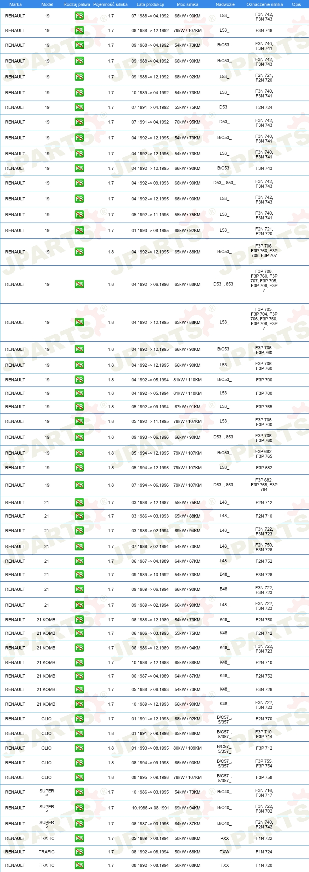The width and height of the screenshot is (309, 872).
Task: Click the fuel icon in the 10.1989 -> 04.1992 row
Action: [x=79, y=93]
